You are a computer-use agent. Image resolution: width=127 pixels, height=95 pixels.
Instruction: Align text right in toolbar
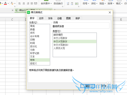(28, 3)
